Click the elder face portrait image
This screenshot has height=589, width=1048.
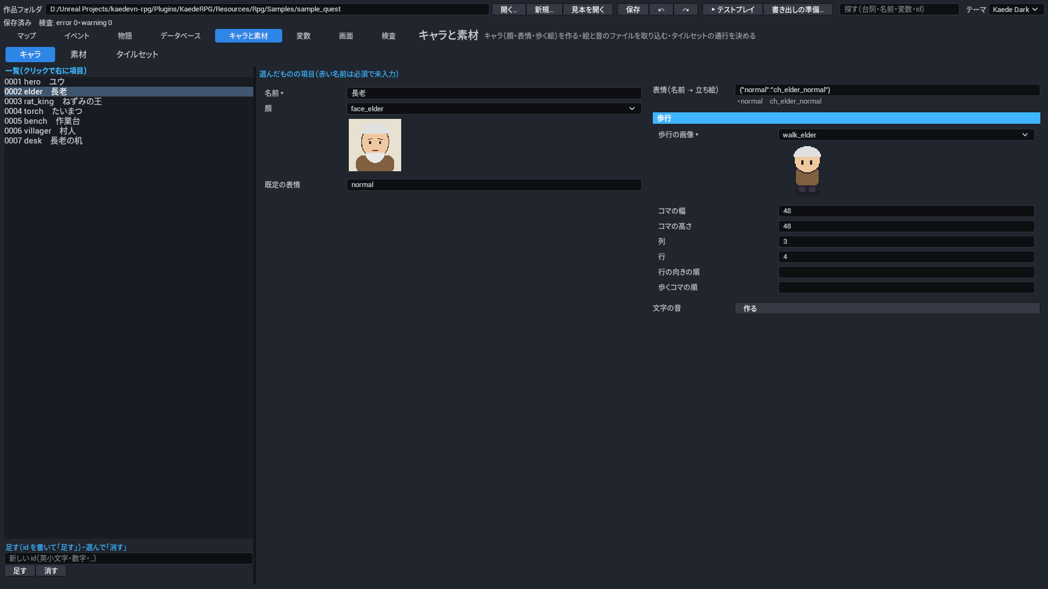375,145
